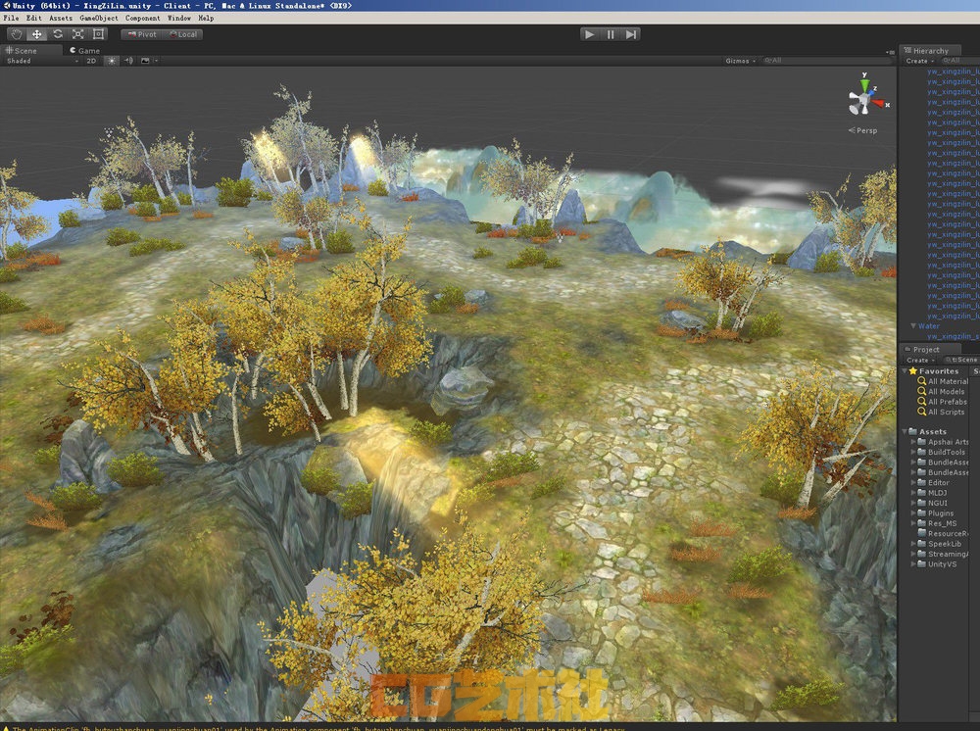
Task: Click the Pause button
Action: pos(610,34)
